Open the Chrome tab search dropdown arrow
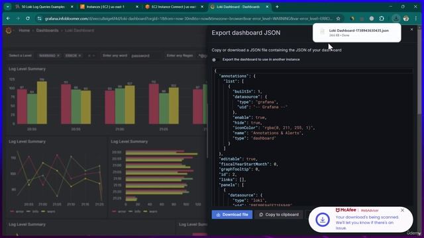The height and width of the screenshot is (238, 424). tap(7, 7)
